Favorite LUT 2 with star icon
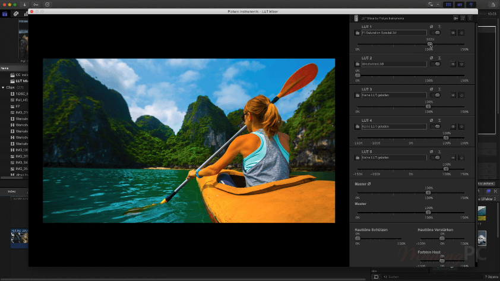This screenshot has width=500, height=281. tap(461, 64)
